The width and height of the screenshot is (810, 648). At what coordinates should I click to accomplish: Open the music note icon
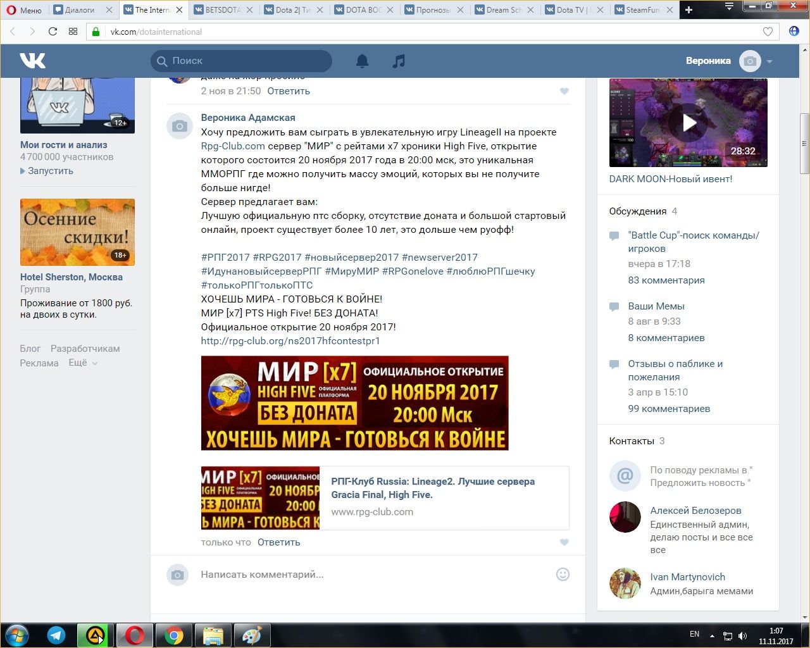pyautogui.click(x=399, y=61)
